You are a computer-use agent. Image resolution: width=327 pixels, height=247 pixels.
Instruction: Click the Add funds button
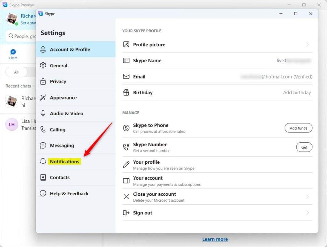tap(299, 128)
